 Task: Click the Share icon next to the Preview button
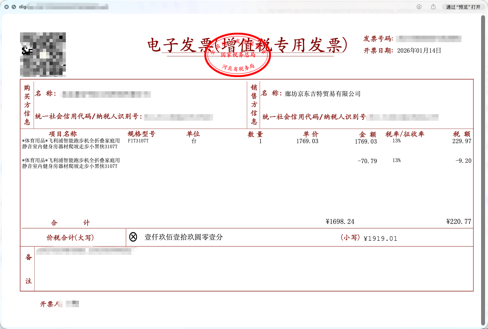point(432,7)
